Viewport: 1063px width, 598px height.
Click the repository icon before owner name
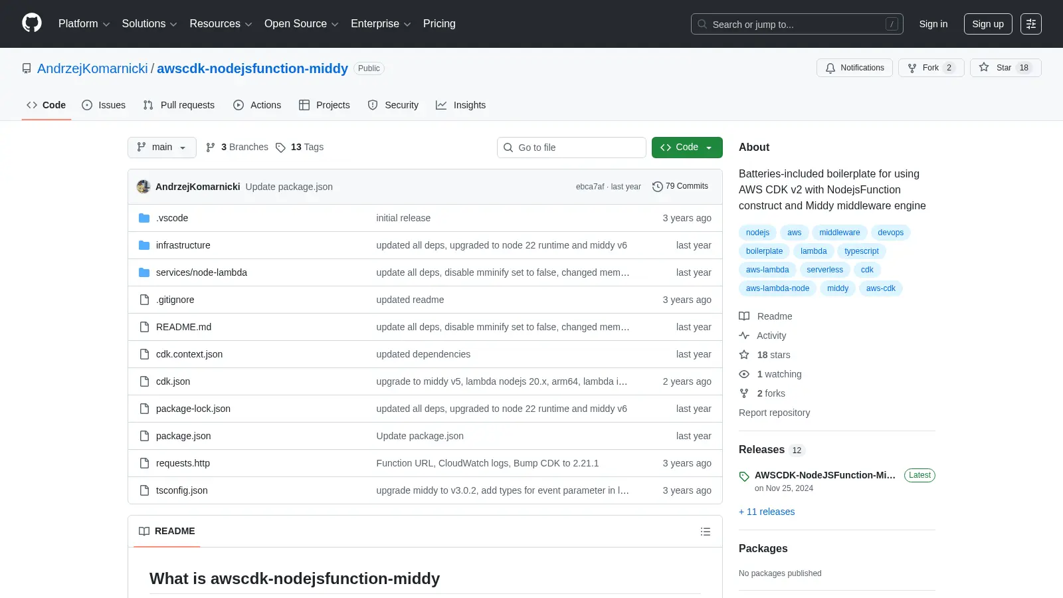[x=27, y=68]
